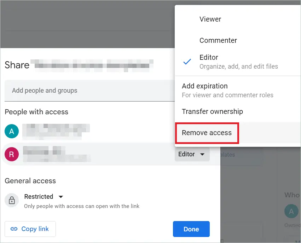Click Remove access in the role menu

(207, 133)
